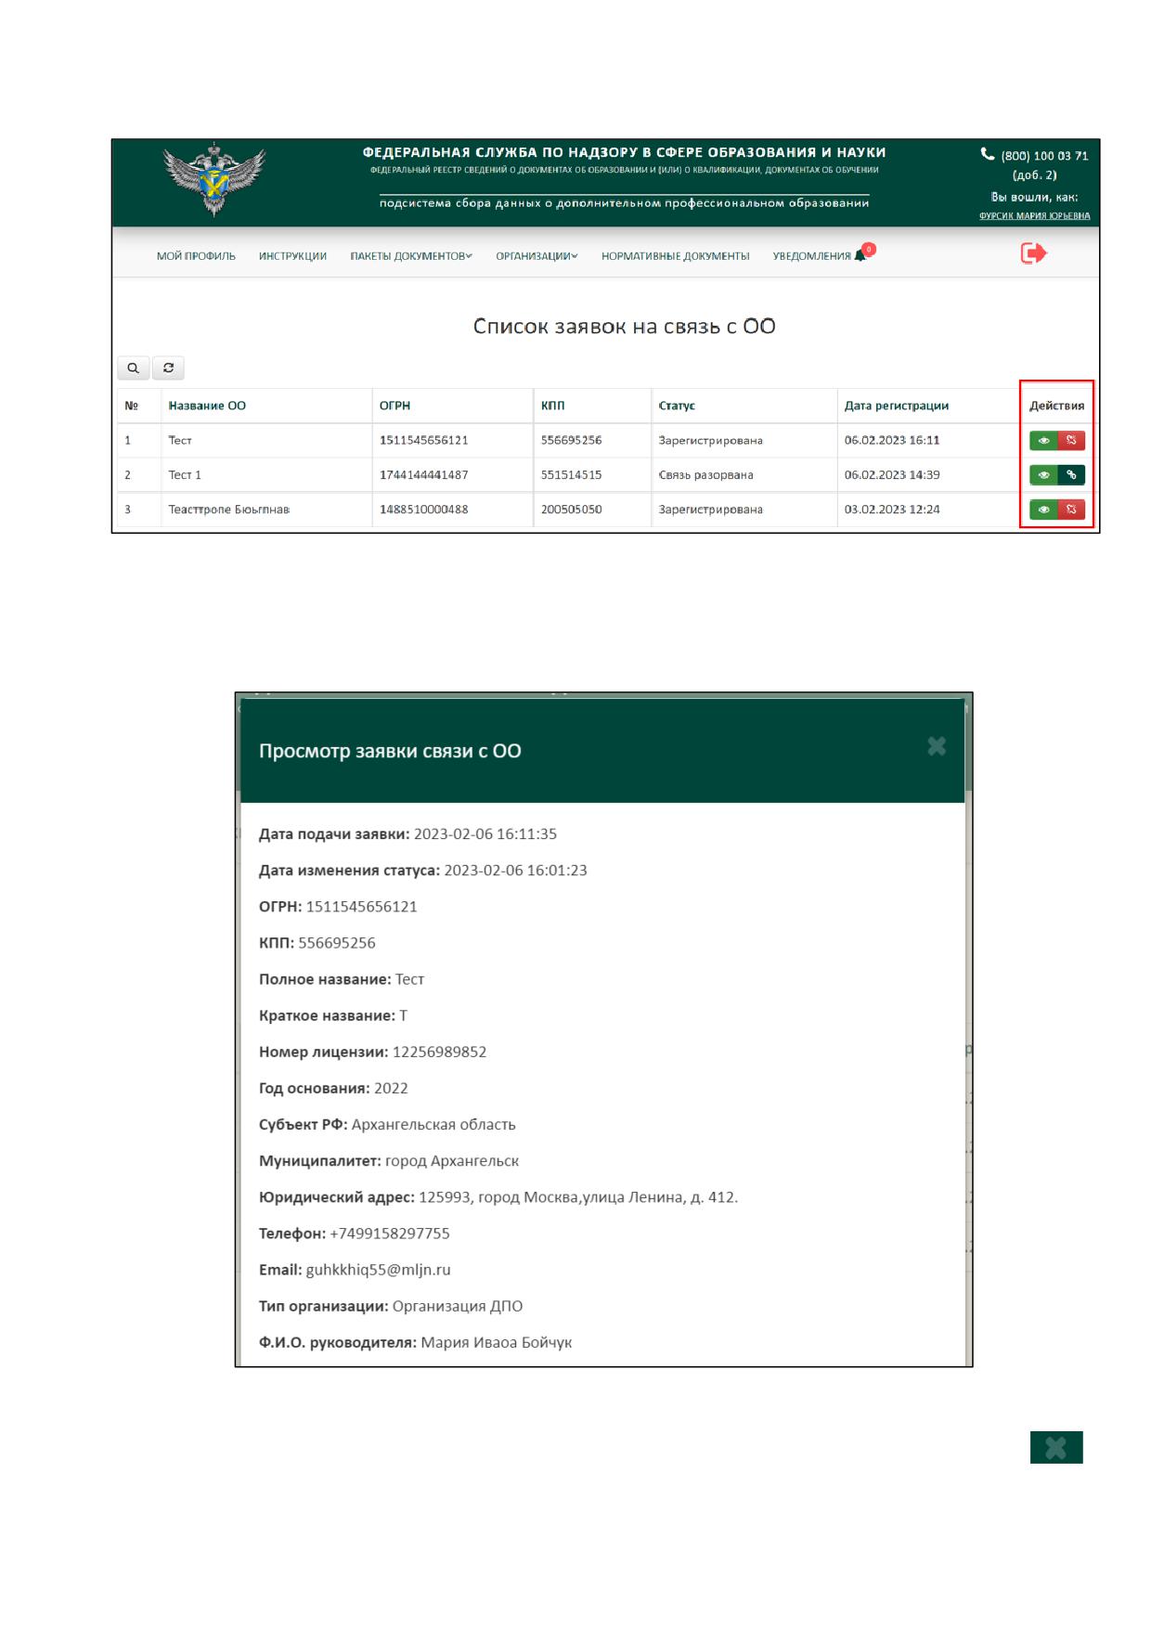Sort by the КПП column header
Screen dimensions: 1151x1628
tap(552, 406)
